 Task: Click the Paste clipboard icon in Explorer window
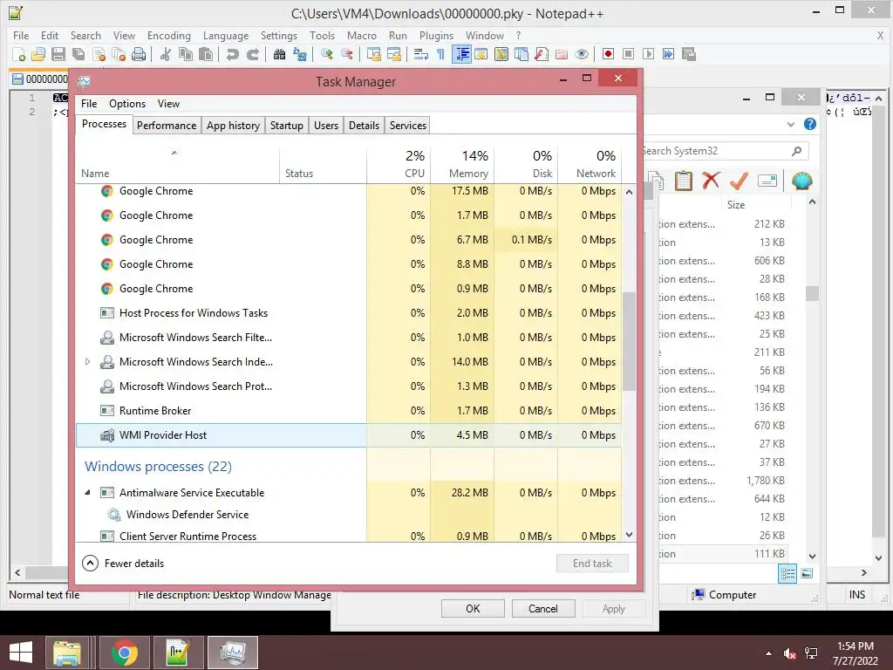pos(683,181)
